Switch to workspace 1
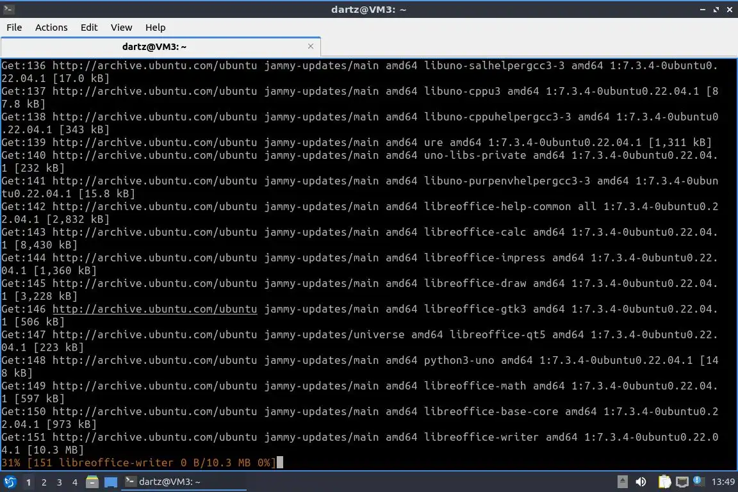 coord(28,482)
